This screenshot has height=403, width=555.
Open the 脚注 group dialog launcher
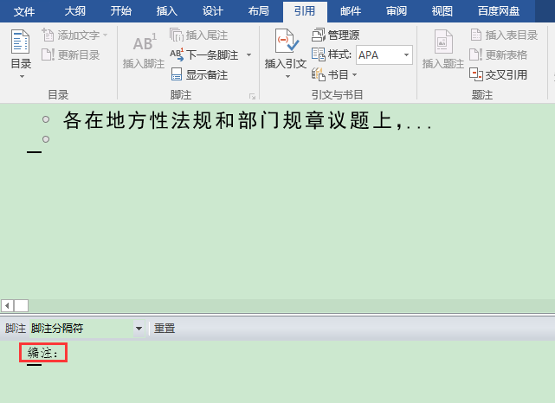252,96
